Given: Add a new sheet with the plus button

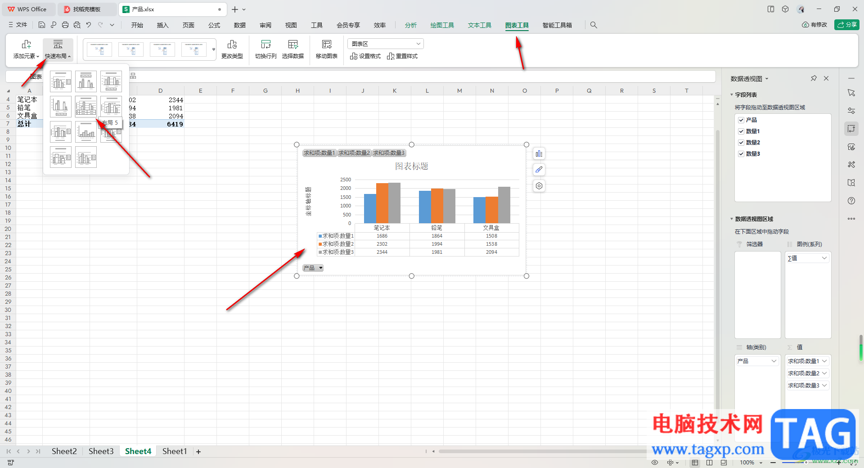Looking at the screenshot, I should pos(198,451).
